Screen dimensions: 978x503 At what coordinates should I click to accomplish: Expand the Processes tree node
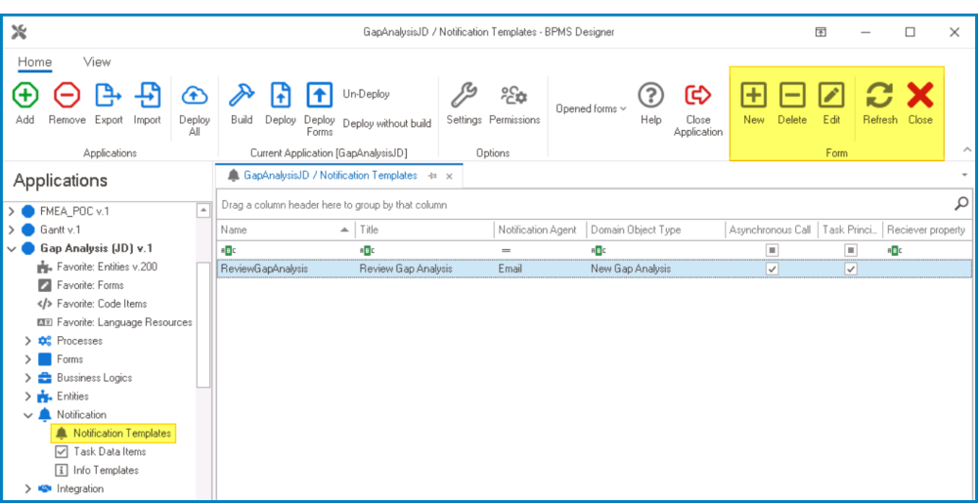pos(27,341)
